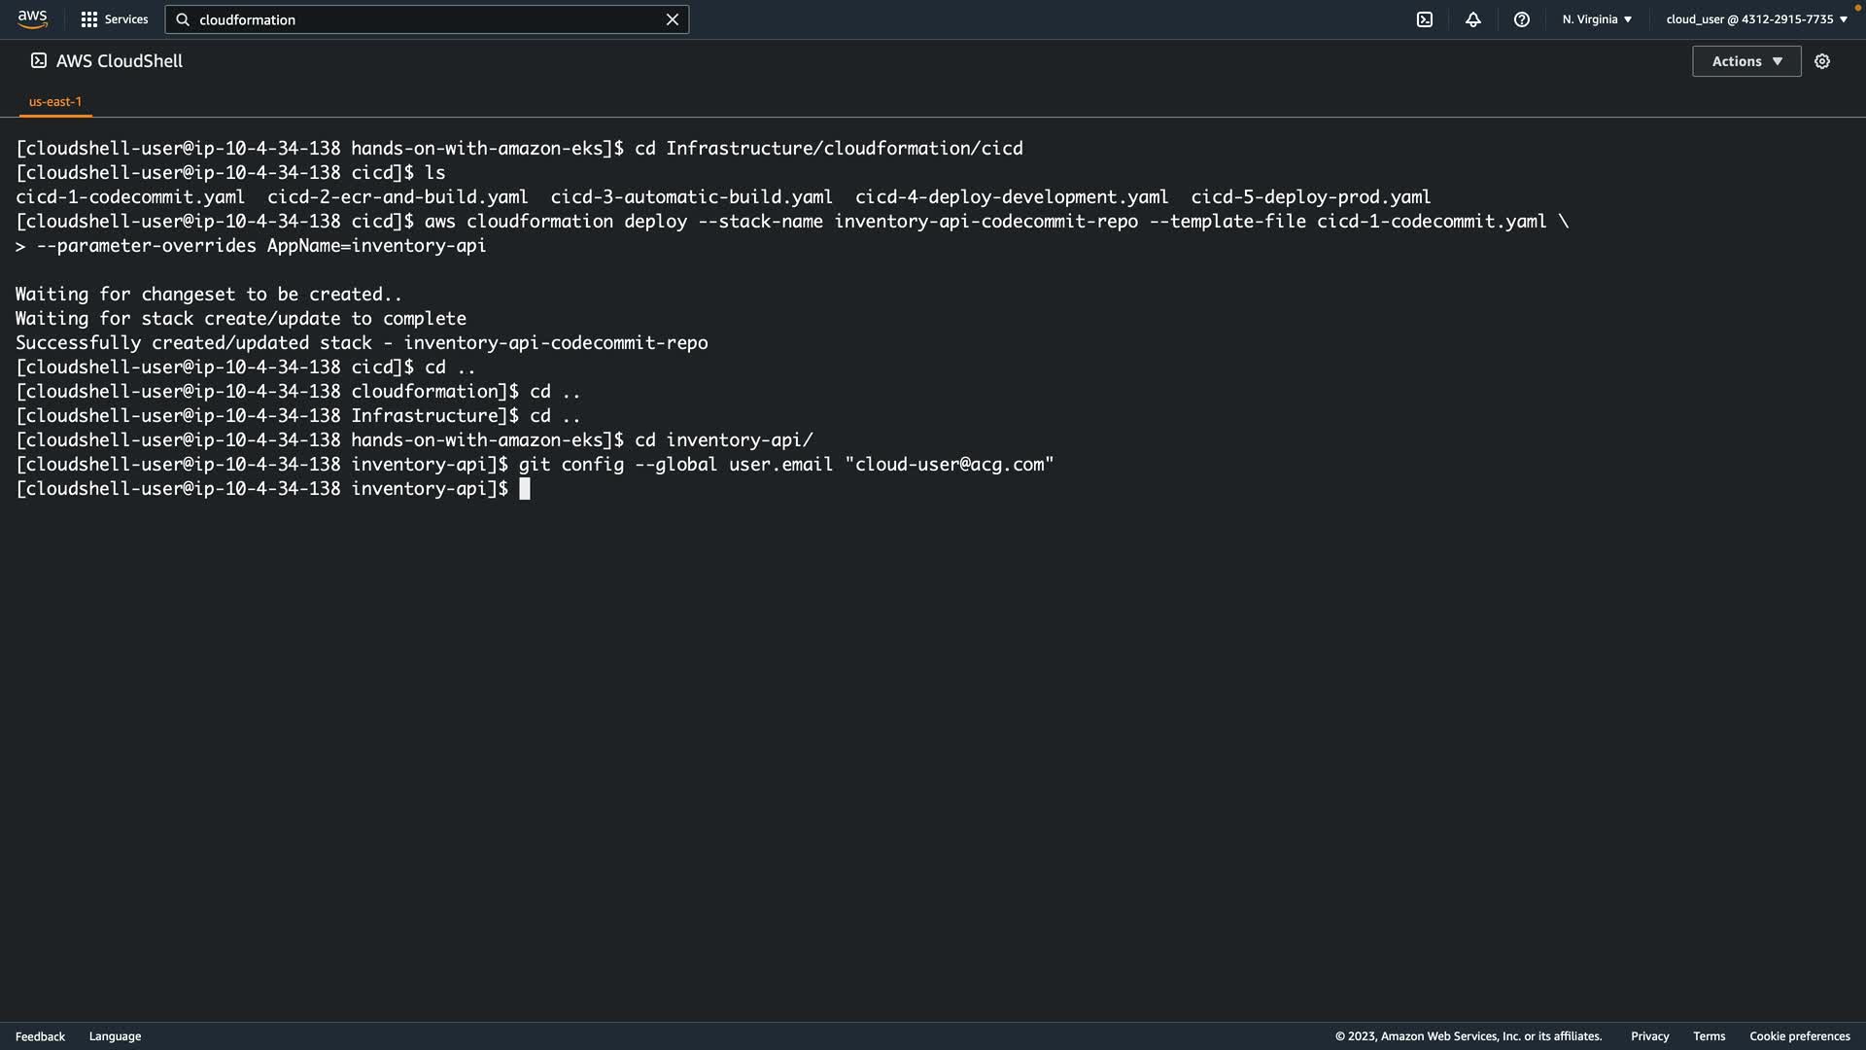Image resolution: width=1866 pixels, height=1050 pixels.
Task: Open the Actions dropdown menu
Action: coord(1746,61)
